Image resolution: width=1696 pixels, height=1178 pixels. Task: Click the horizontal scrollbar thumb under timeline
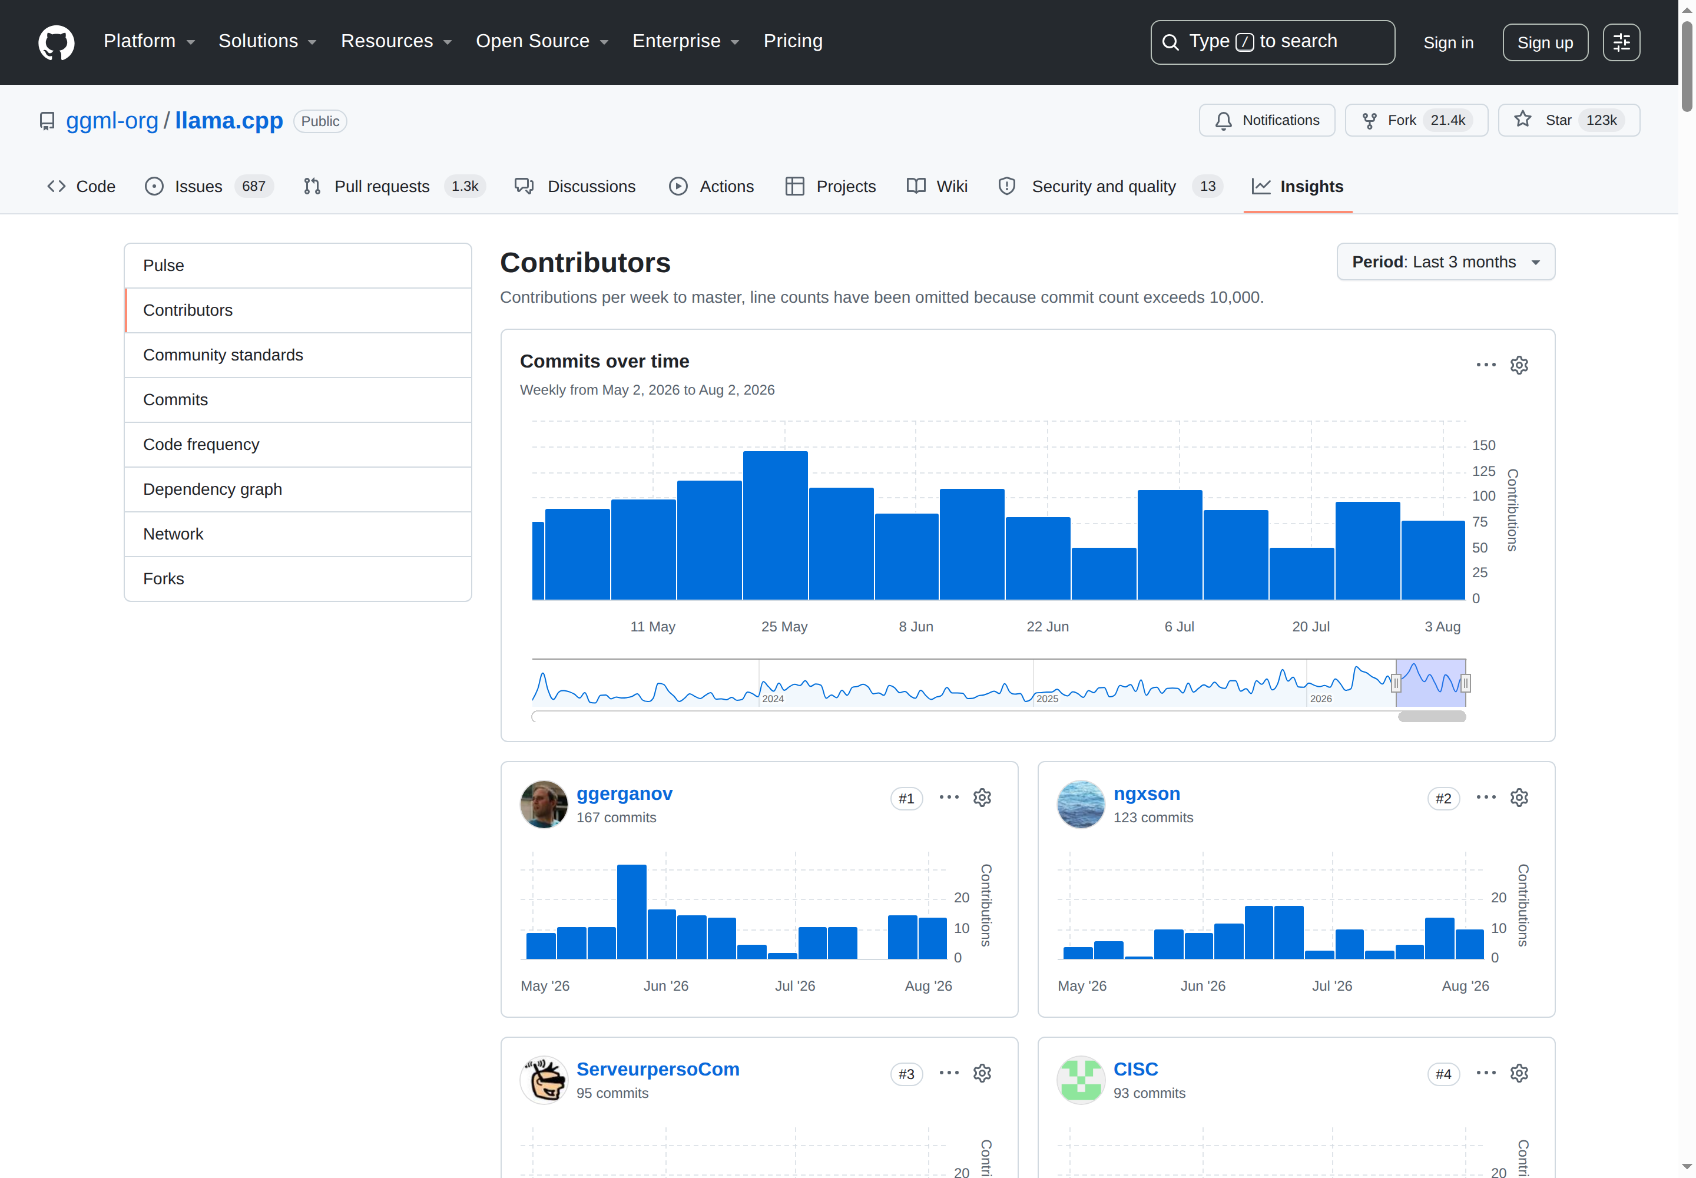coord(1431,717)
